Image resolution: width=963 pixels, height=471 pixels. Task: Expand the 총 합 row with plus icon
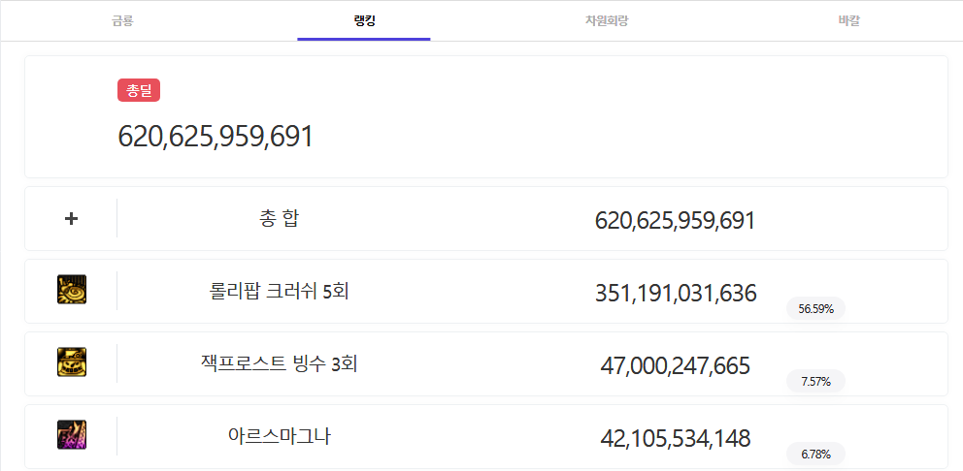(x=71, y=219)
